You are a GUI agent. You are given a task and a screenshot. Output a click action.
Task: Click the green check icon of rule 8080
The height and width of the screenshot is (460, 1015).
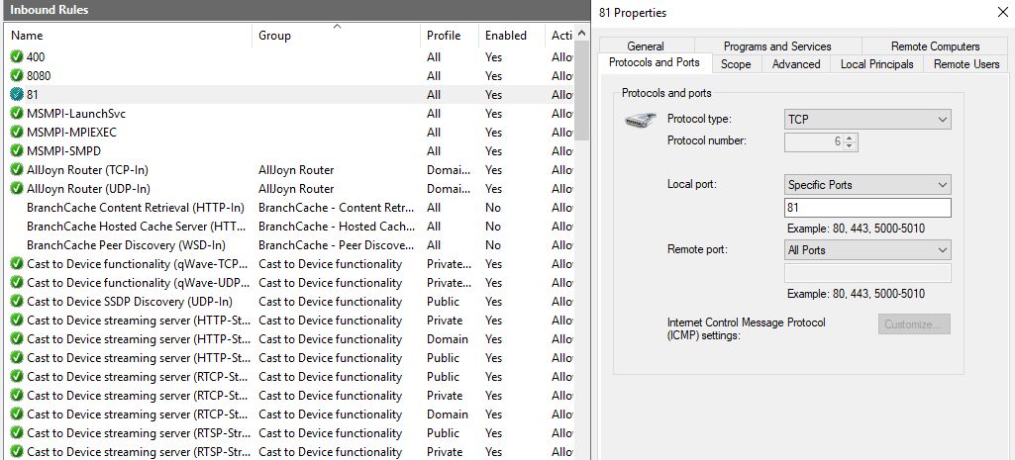(x=17, y=76)
